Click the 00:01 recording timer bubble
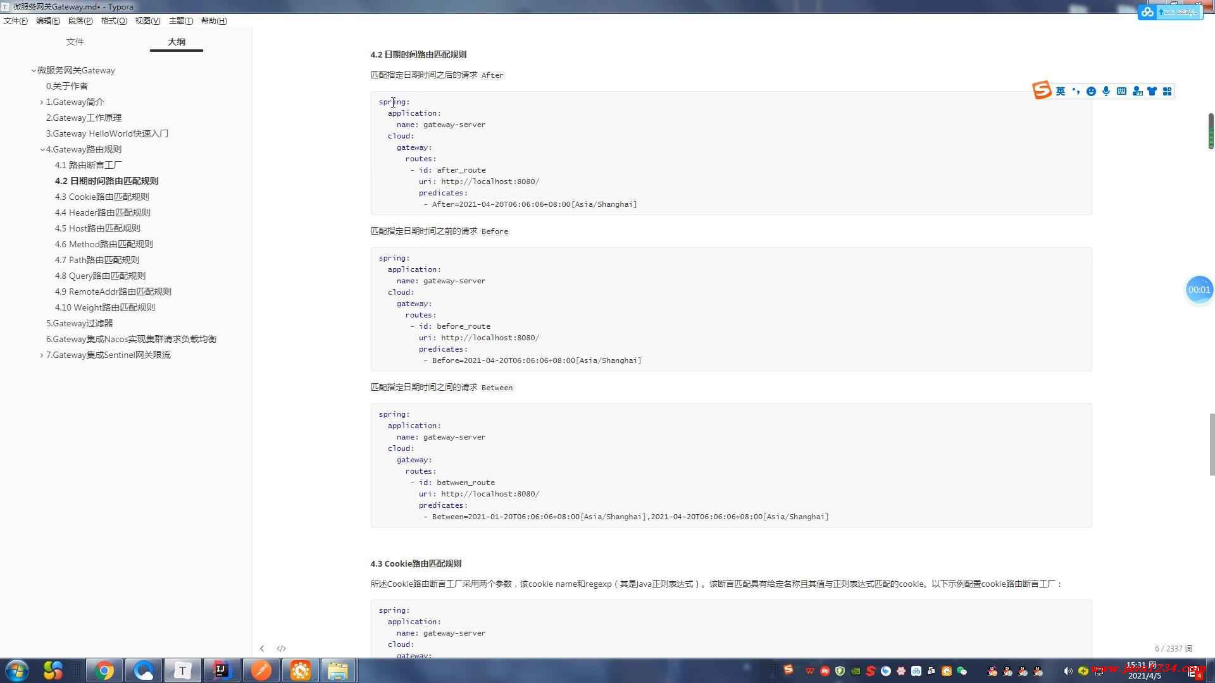This screenshot has width=1215, height=683. click(x=1199, y=290)
